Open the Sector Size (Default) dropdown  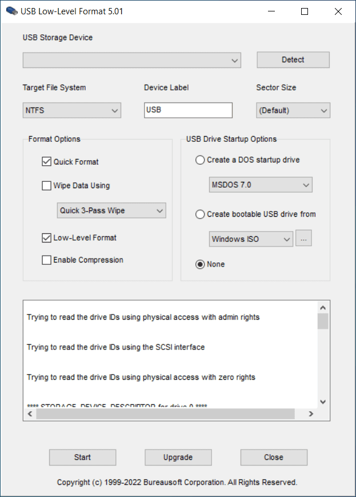[x=293, y=110]
